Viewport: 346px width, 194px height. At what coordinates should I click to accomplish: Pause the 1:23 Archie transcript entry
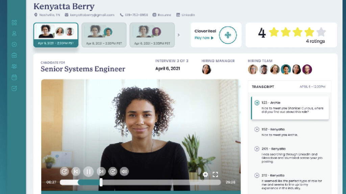point(257,103)
